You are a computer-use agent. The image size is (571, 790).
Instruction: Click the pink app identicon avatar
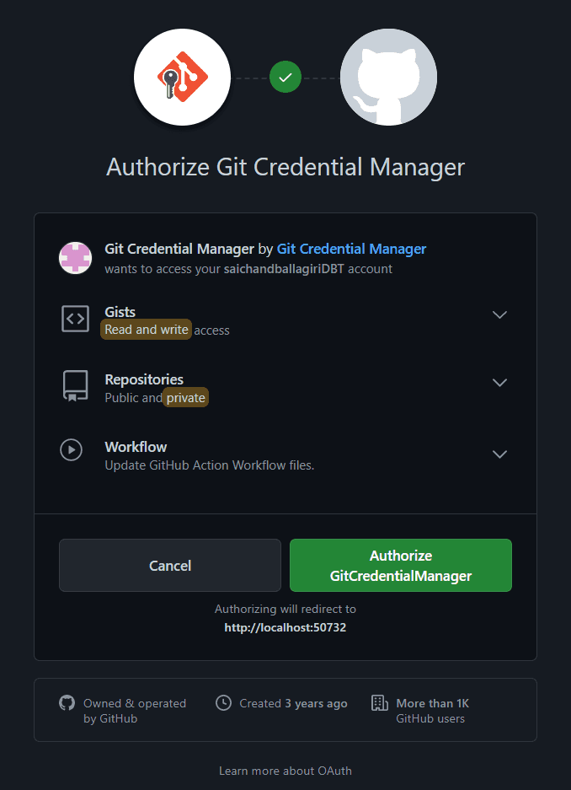(x=76, y=258)
